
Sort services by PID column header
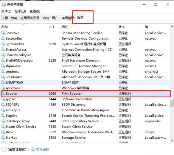pyautogui.click(x=51, y=27)
